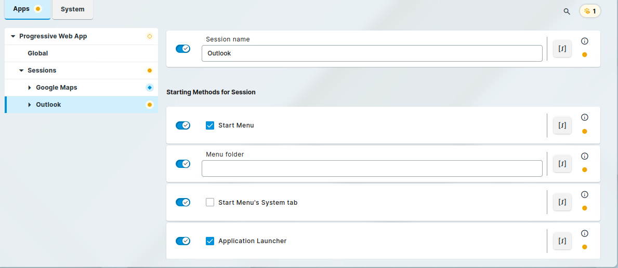This screenshot has width=618, height=268.
Task: Click the info icon for Session name
Action: click(x=584, y=41)
